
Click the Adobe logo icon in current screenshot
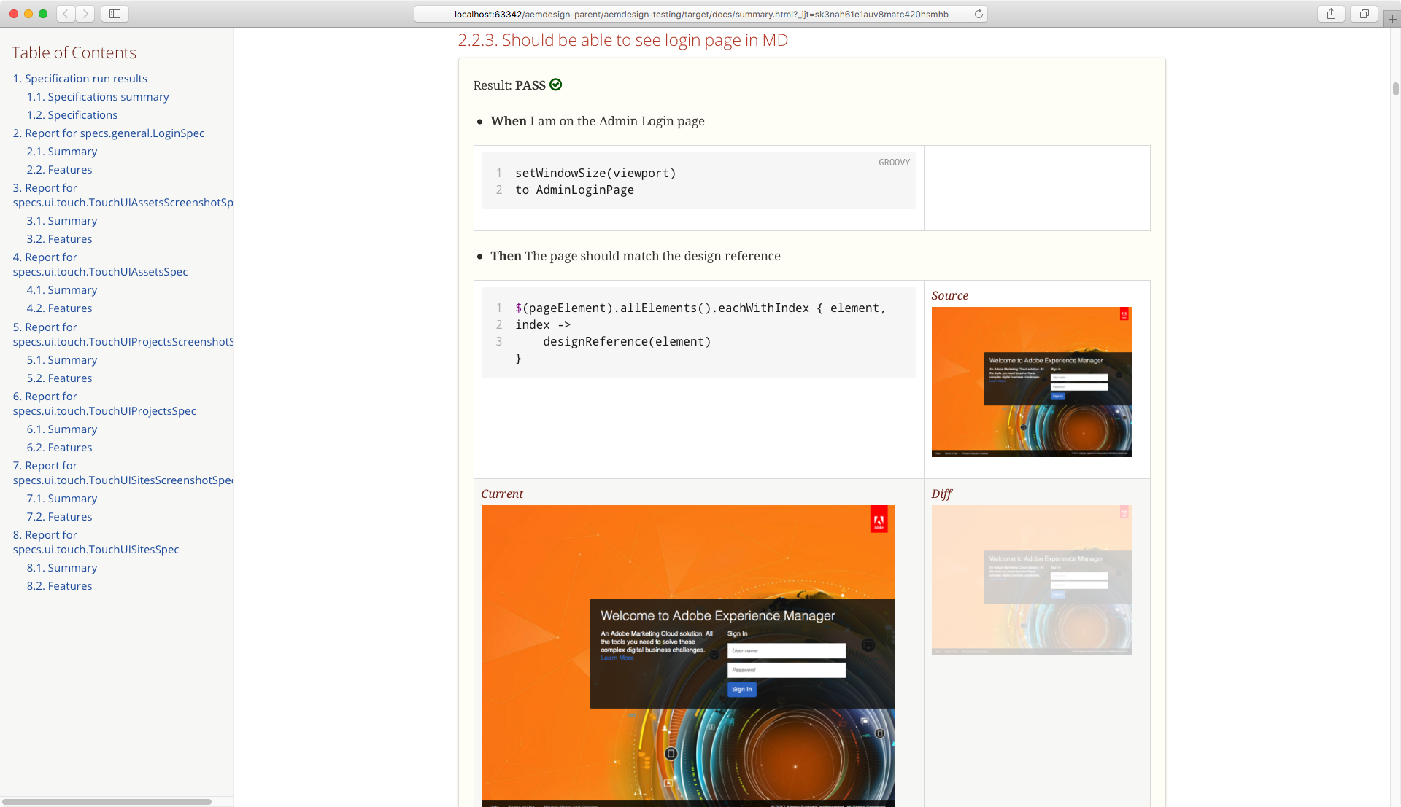point(878,521)
